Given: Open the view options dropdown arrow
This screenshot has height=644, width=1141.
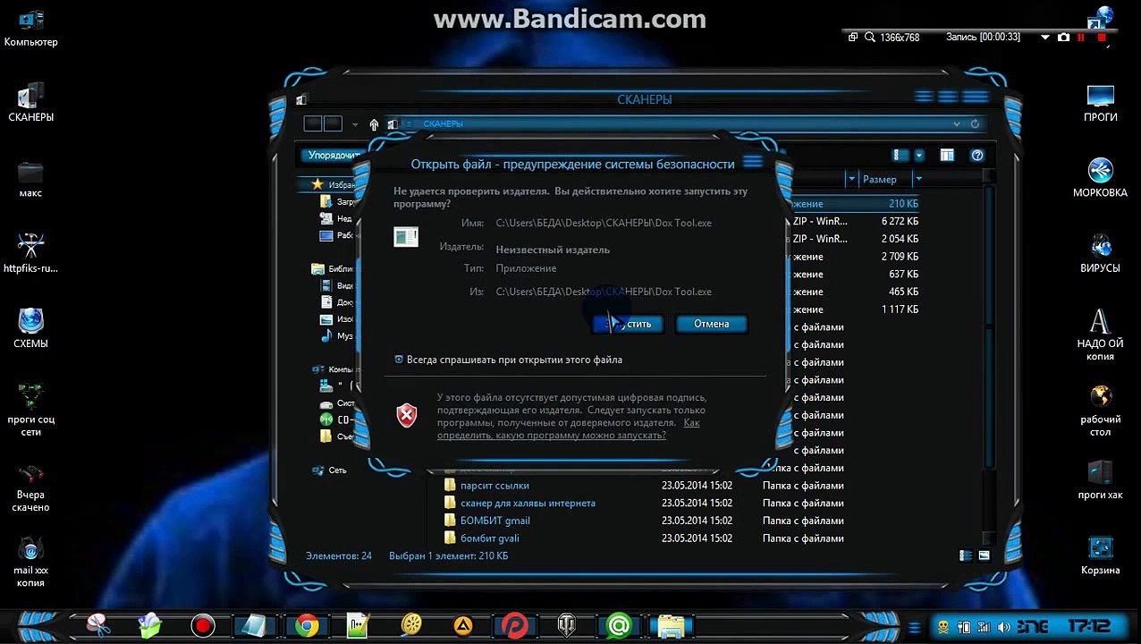Looking at the screenshot, I should tap(918, 155).
